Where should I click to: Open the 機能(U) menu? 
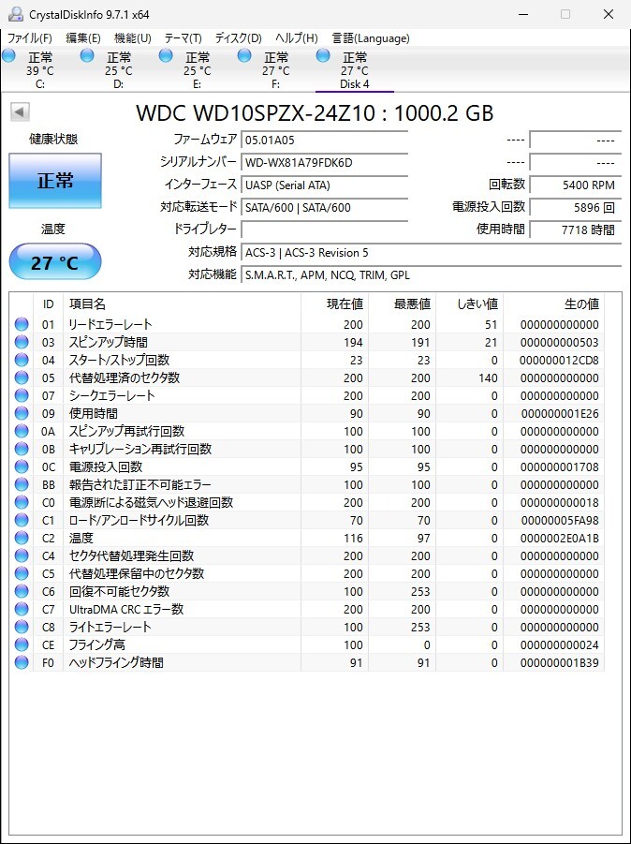(133, 38)
